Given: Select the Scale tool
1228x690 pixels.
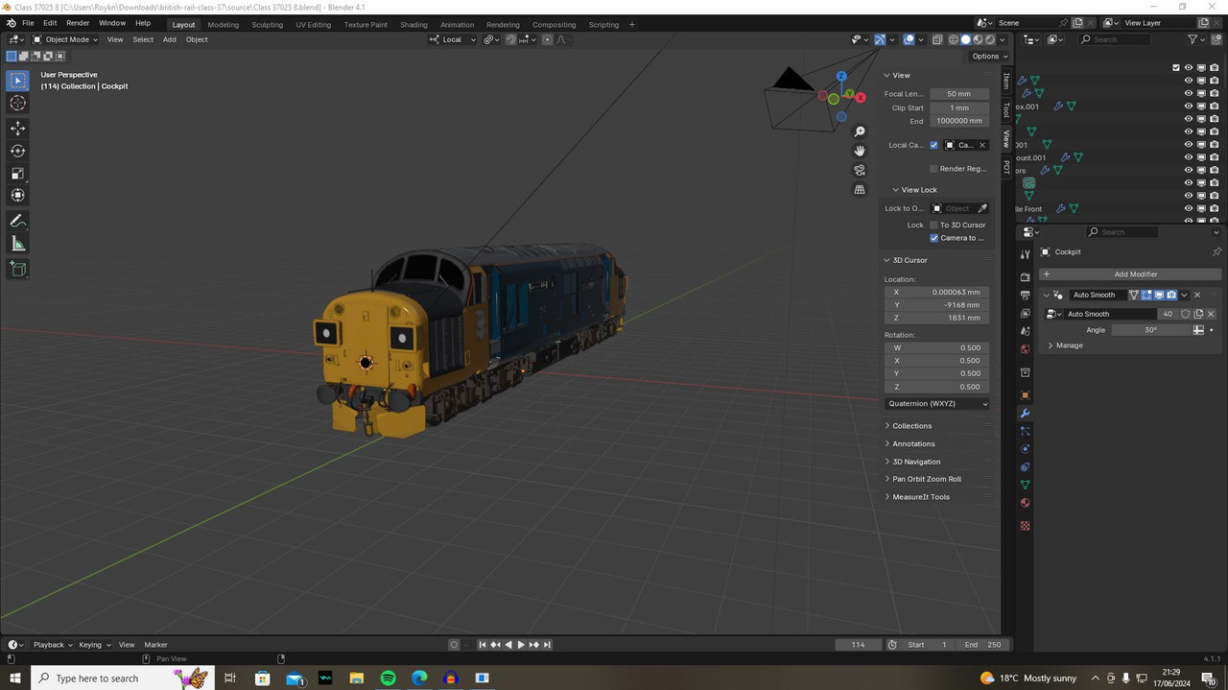Looking at the screenshot, I should pos(17,173).
